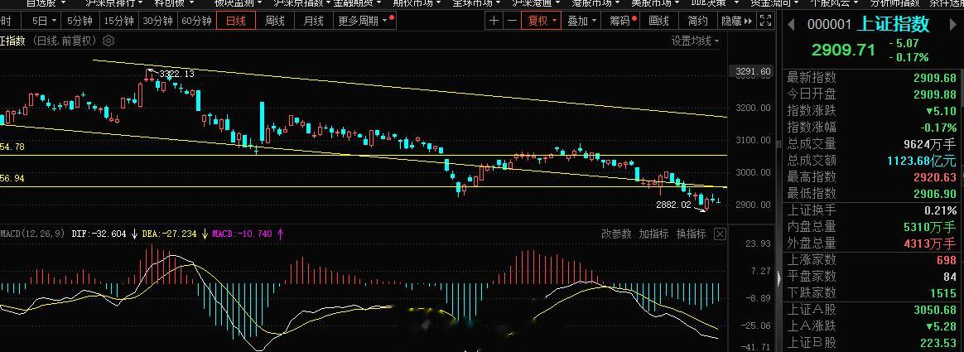Collapse the quote side panel handle
Viewport: 964px width, 352px height.
pos(780,278)
